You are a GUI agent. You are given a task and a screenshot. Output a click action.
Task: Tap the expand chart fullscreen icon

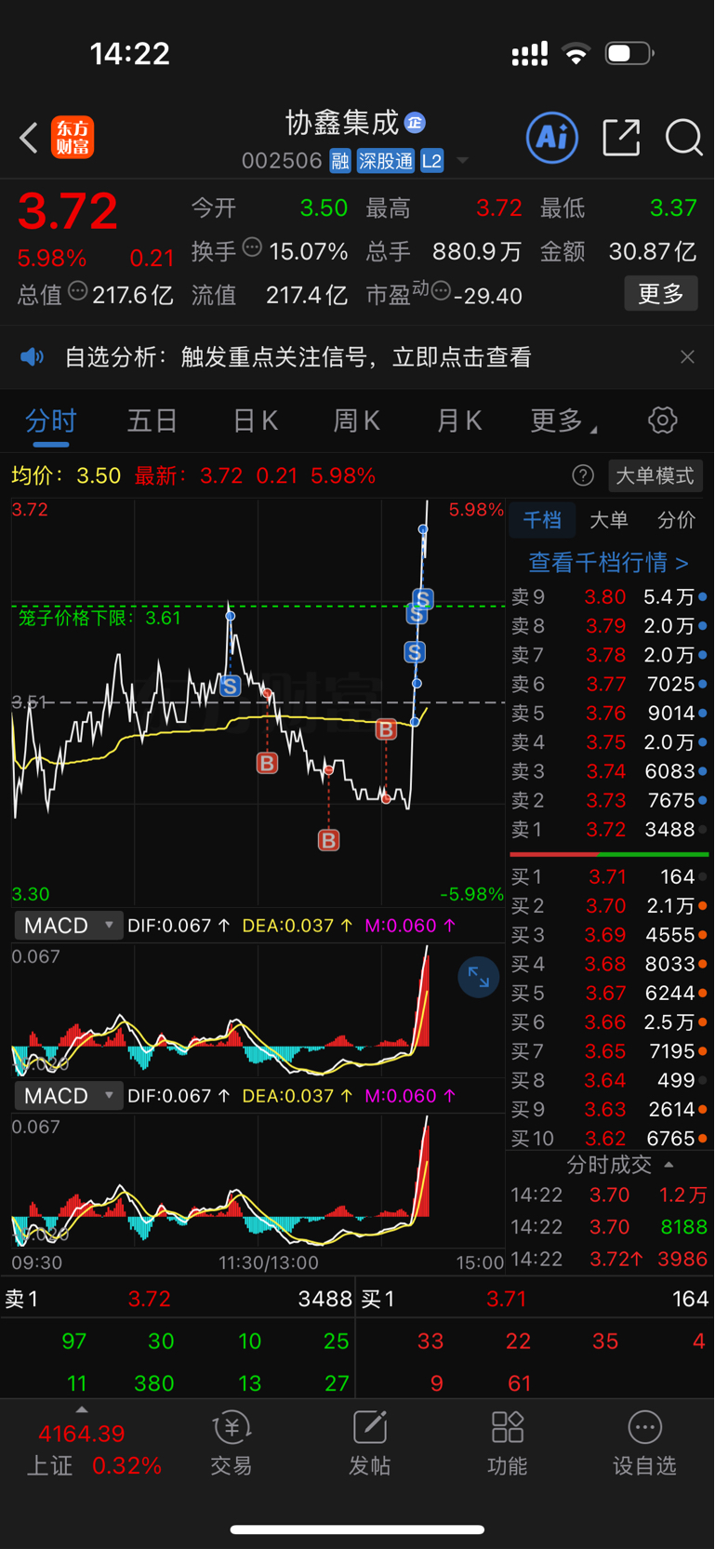pos(479,977)
